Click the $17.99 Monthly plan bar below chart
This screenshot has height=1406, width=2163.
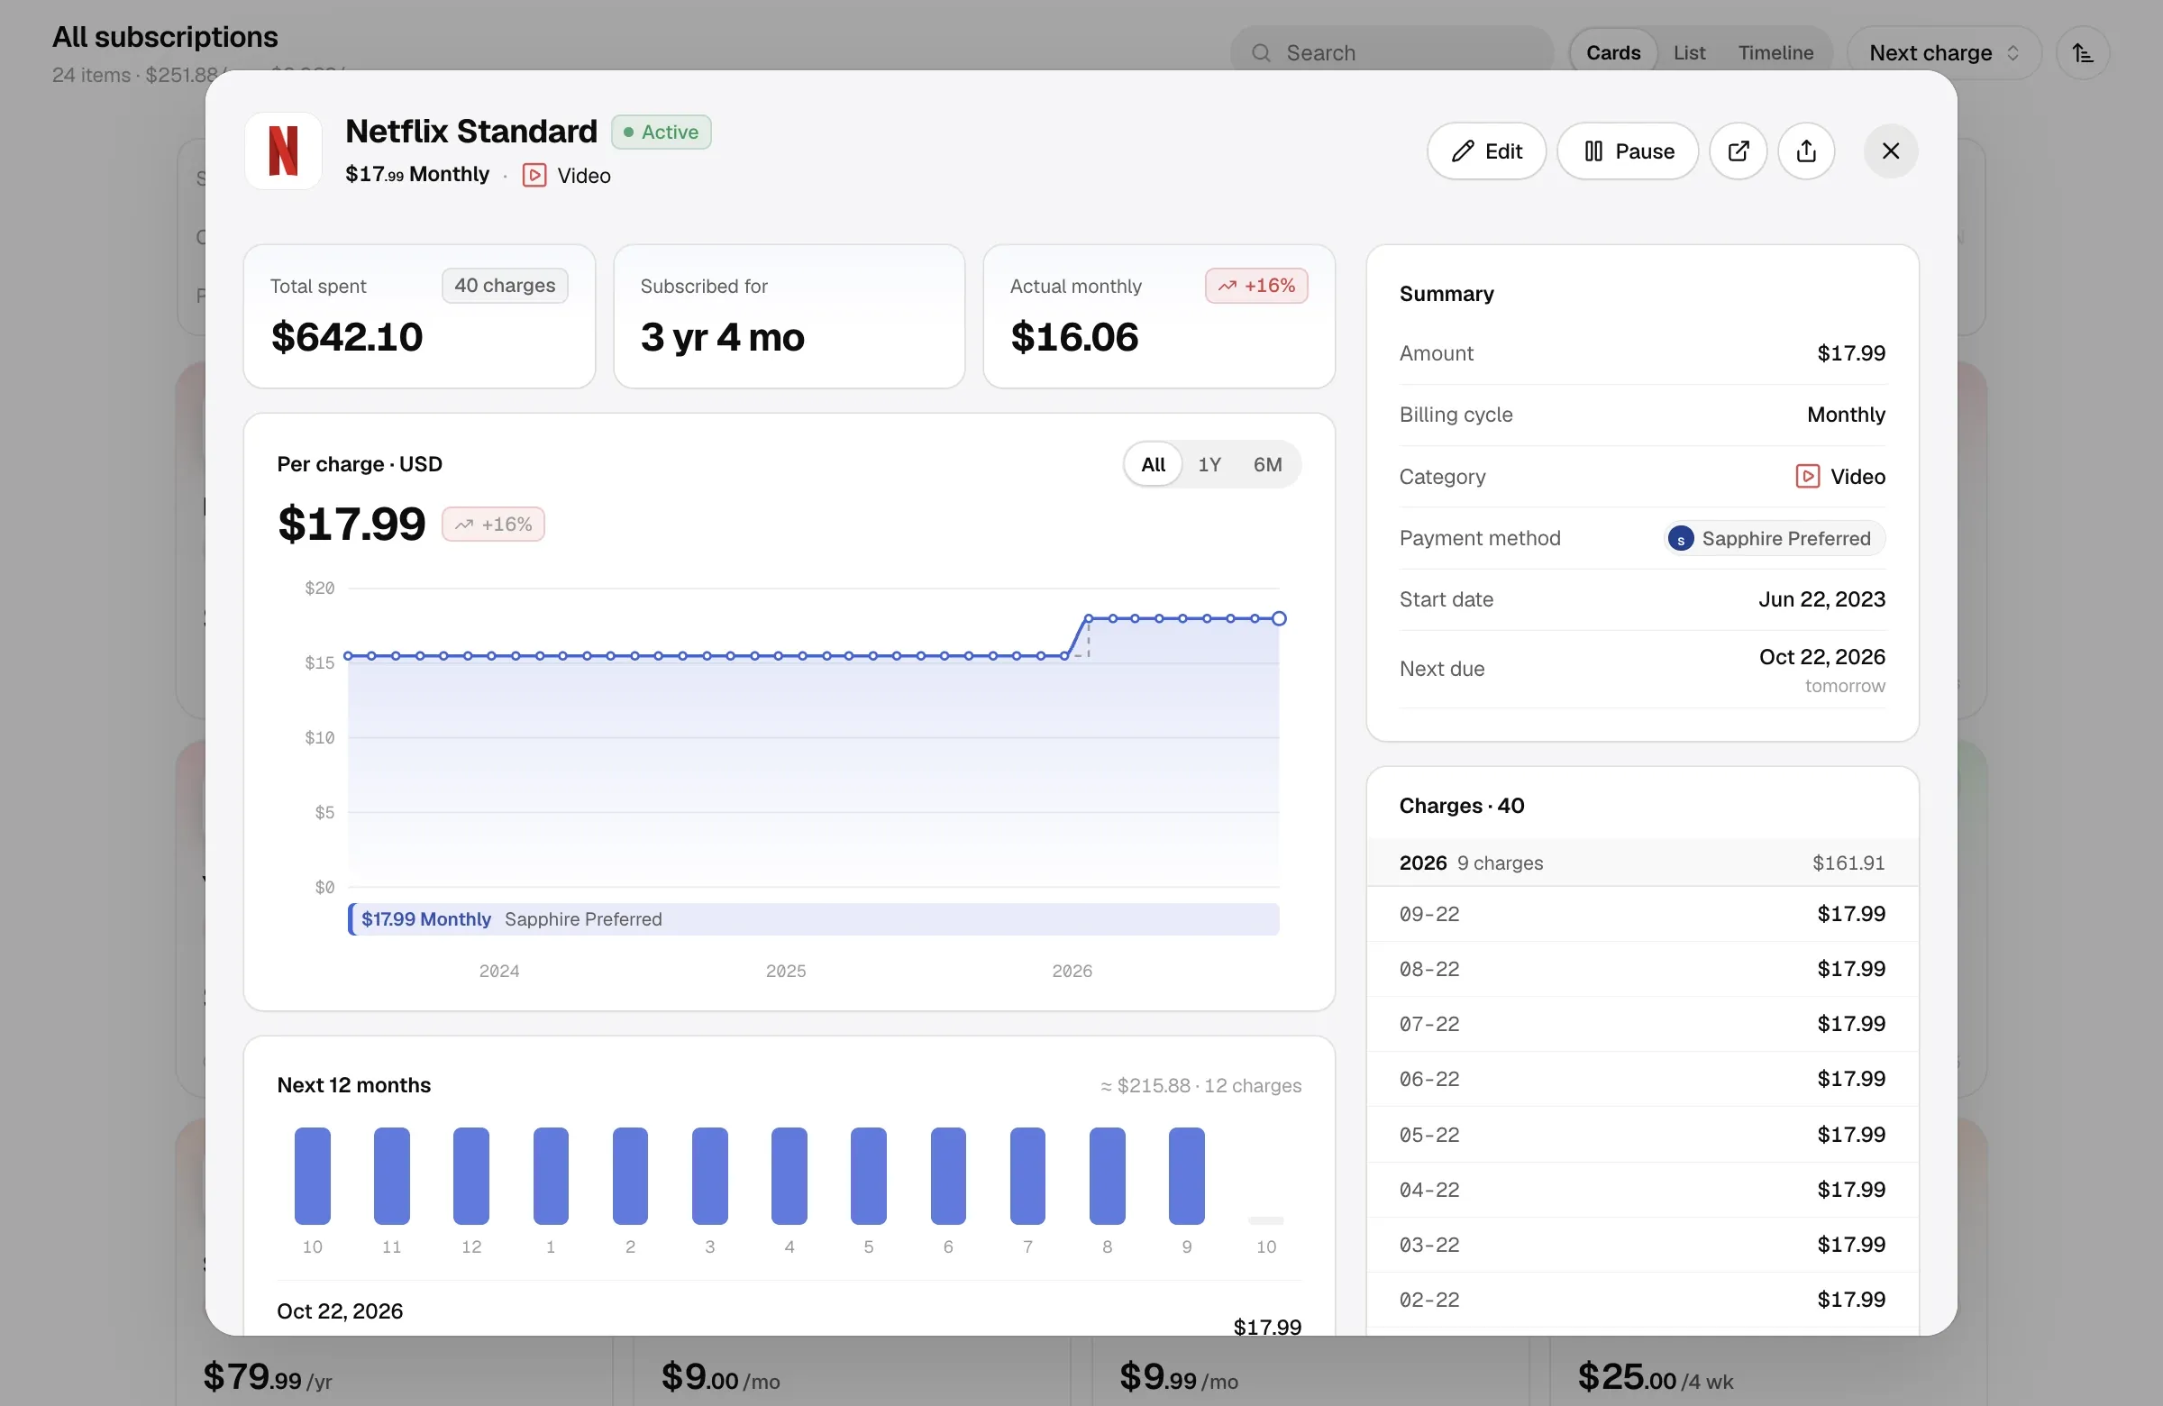click(x=814, y=918)
